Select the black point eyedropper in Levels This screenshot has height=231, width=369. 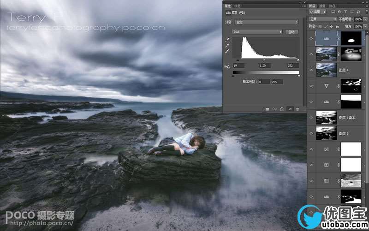point(227,40)
